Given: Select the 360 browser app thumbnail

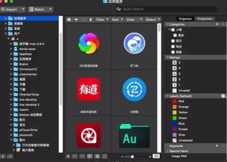Looking at the screenshot, I should pyautogui.click(x=89, y=43).
